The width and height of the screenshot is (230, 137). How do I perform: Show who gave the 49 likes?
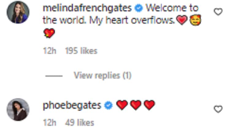click(79, 123)
